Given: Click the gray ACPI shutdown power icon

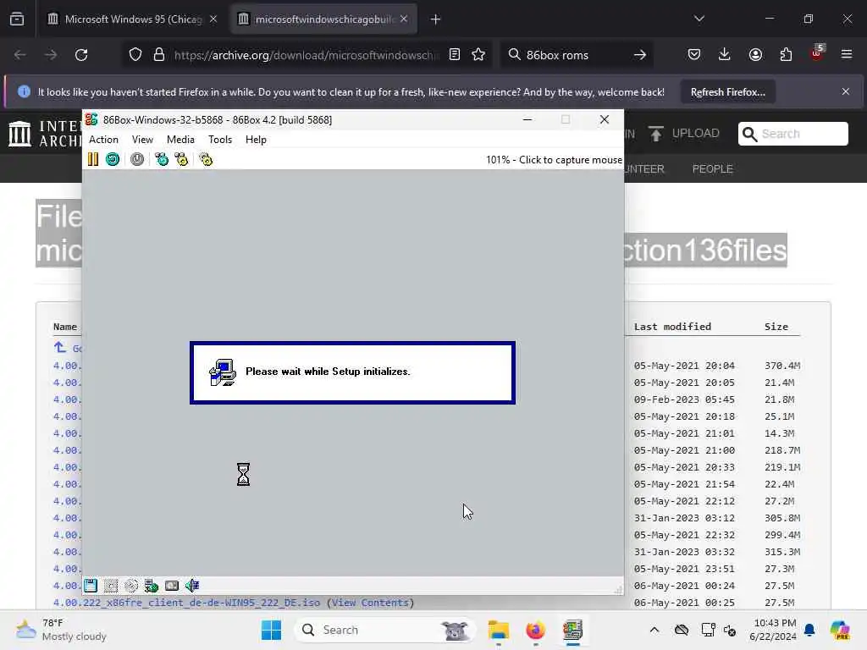Looking at the screenshot, I should [137, 160].
